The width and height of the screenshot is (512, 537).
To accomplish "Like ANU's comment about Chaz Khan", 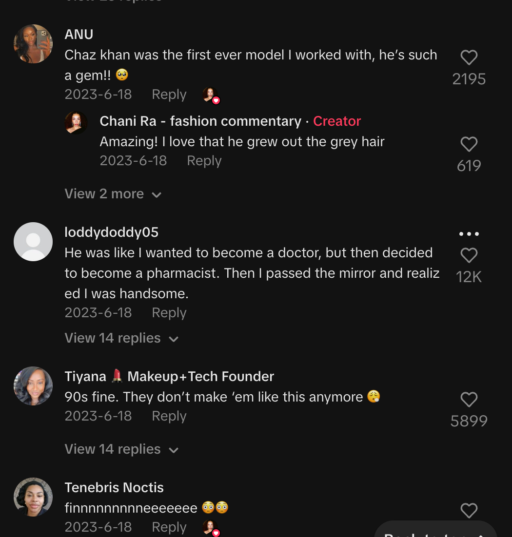I will tap(469, 57).
